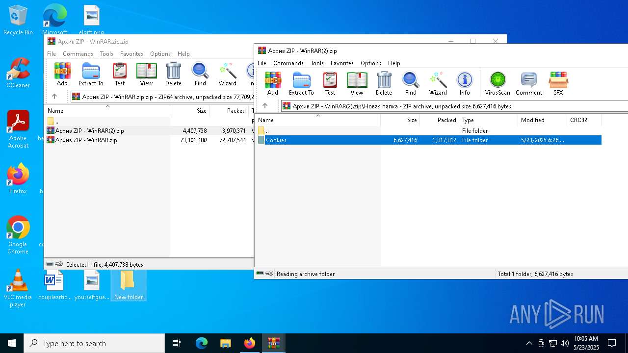Open Help menu in front WinRAR(2) window

394,63
